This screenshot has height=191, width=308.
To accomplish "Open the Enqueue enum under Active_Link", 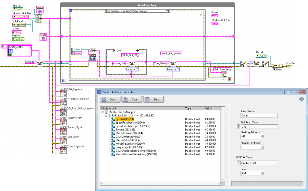I will 132,69.
